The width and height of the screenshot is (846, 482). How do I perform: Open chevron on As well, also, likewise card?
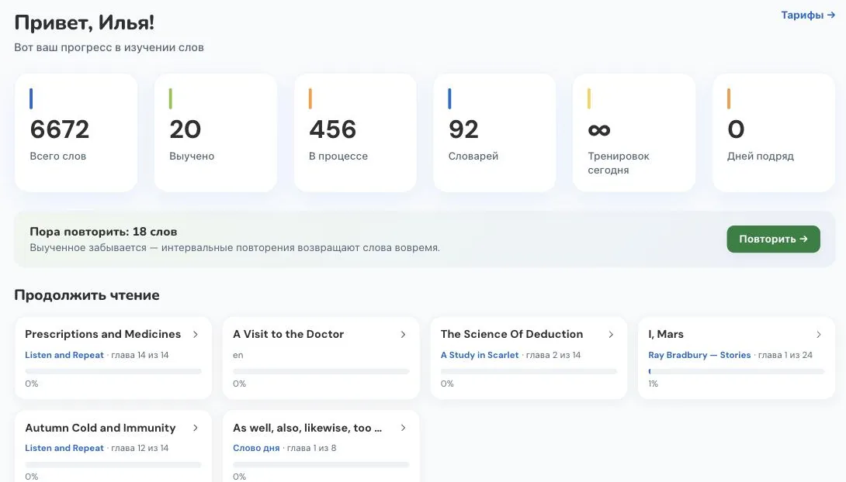point(403,428)
